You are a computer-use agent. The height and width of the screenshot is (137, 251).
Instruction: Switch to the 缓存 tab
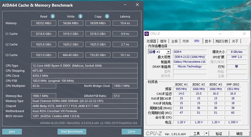pos(163,41)
